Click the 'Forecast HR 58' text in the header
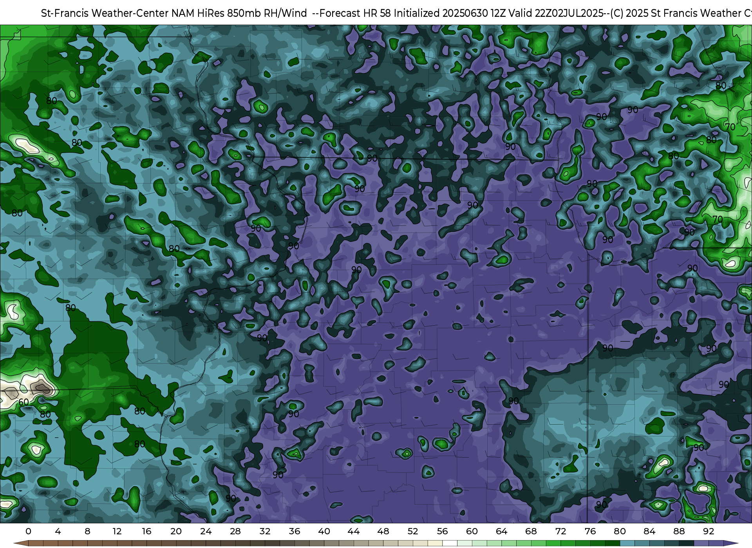The width and height of the screenshot is (752, 548). click(x=355, y=13)
